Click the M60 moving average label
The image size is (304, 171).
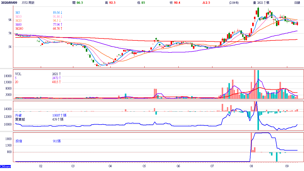coord(19,24)
